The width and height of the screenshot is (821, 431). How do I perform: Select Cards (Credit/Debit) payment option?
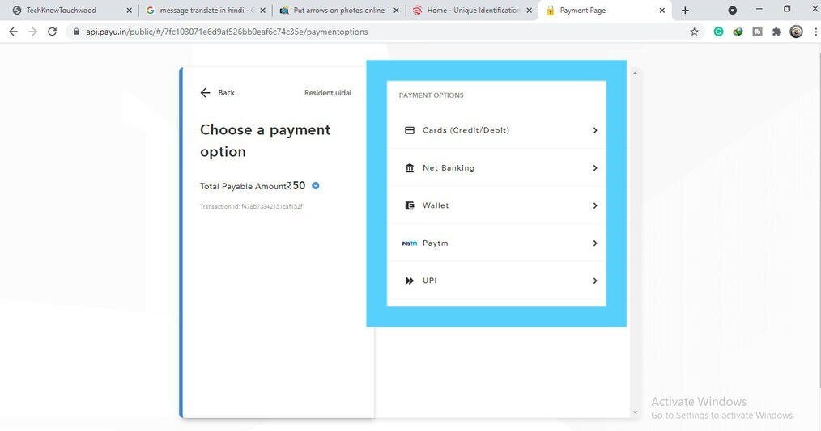pyautogui.click(x=496, y=130)
